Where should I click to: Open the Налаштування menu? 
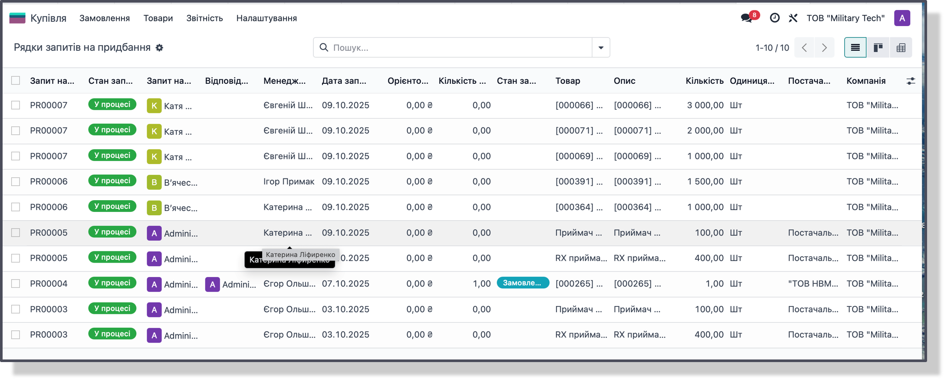pos(266,18)
